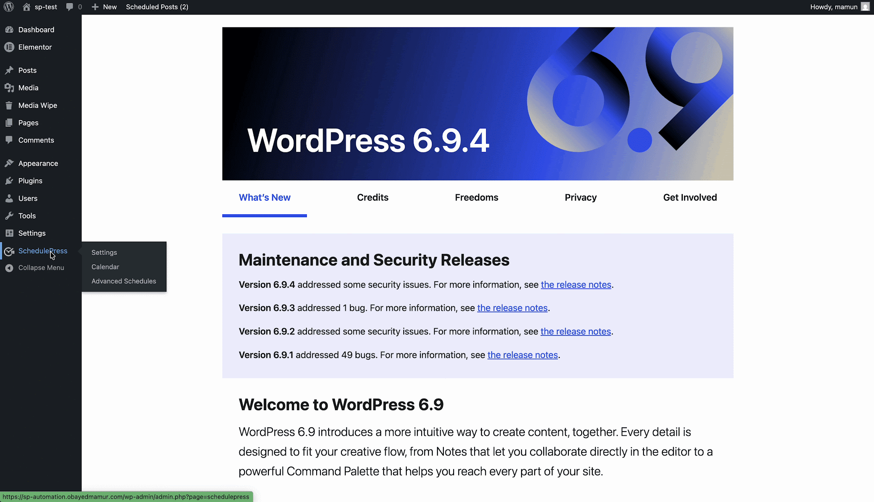
Task: Open sp-test site menu
Action: click(40, 7)
